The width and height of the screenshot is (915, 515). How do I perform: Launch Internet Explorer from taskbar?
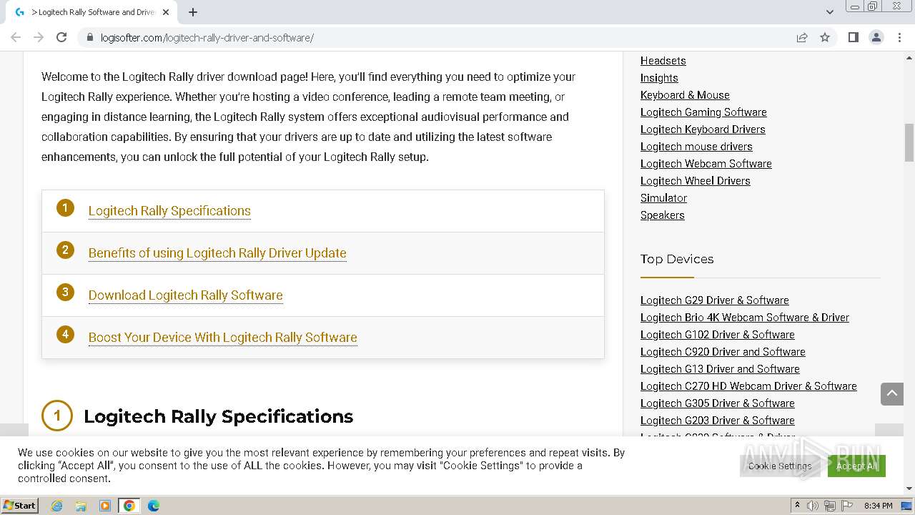point(57,506)
